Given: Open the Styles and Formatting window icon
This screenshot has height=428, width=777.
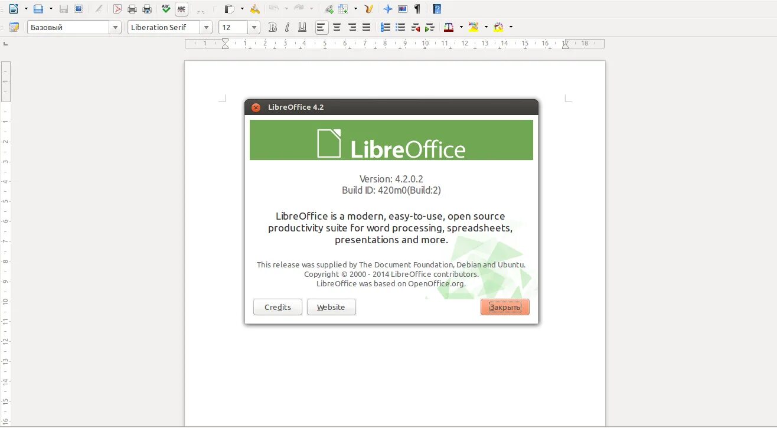Looking at the screenshot, I should coord(14,27).
